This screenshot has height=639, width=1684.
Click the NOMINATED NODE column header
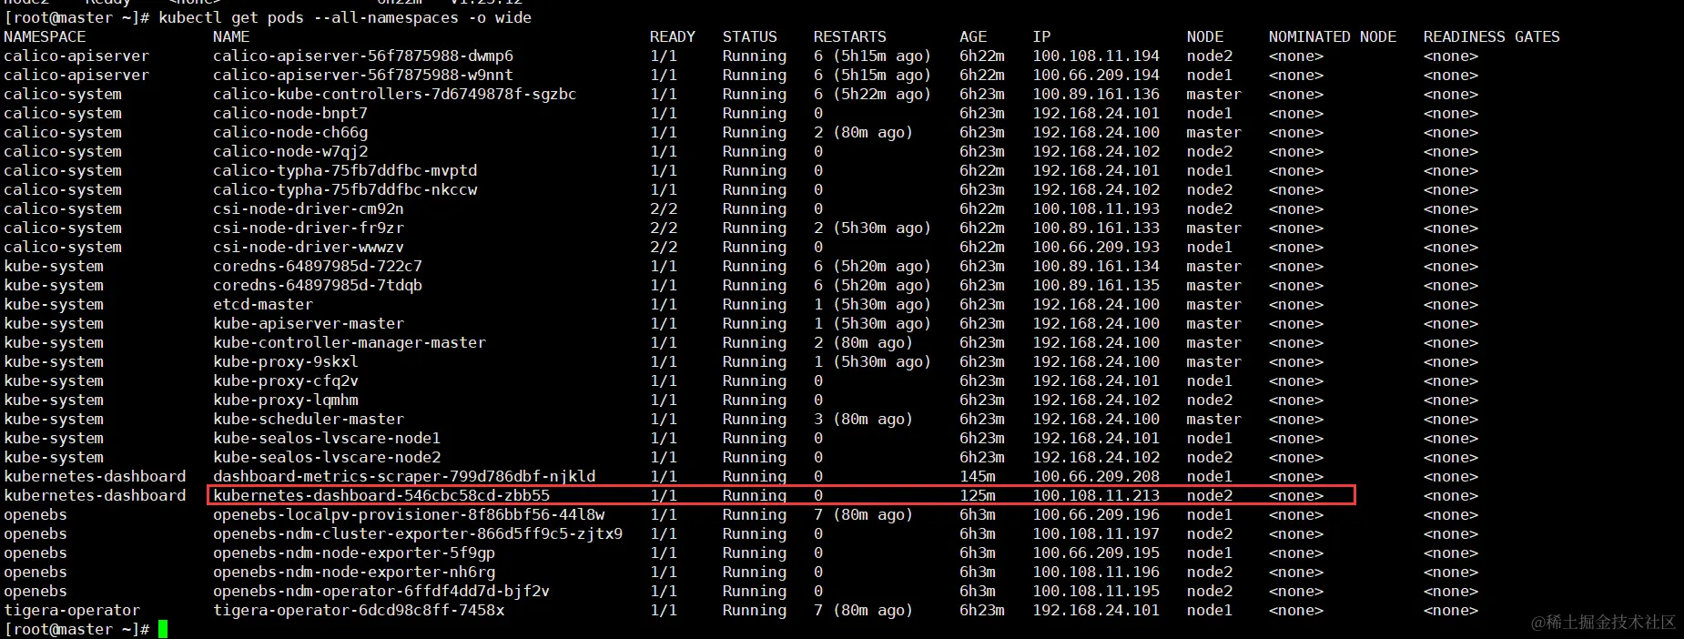coord(1333,36)
